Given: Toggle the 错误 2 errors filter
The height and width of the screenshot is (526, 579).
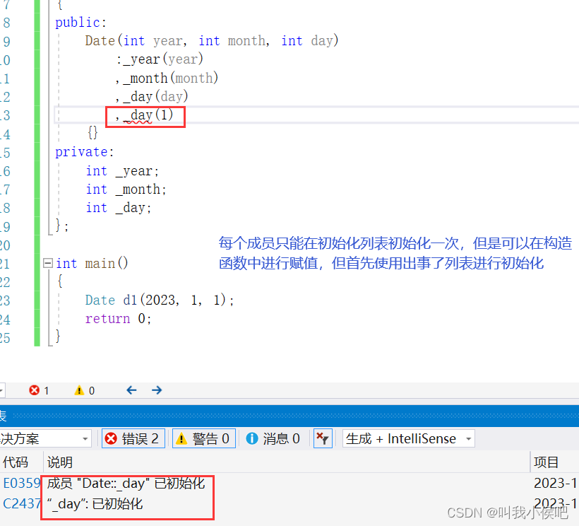Looking at the screenshot, I should (133, 438).
